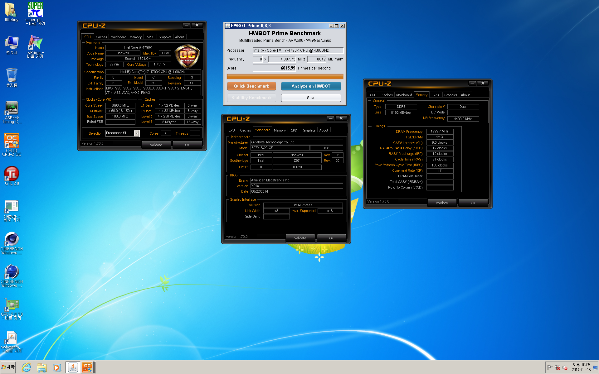599x374 pixels.
Task: Click MB mem value 8042
Action: [x=317, y=59]
